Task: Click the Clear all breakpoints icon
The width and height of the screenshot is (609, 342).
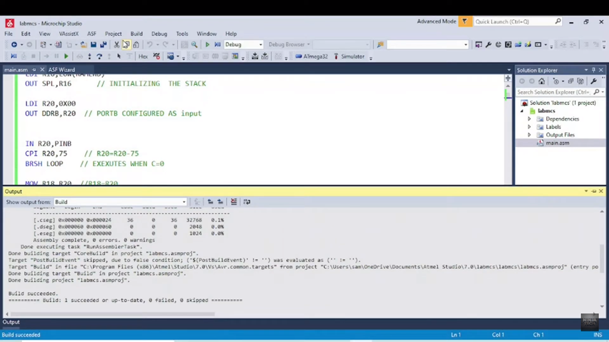Action: (157, 57)
